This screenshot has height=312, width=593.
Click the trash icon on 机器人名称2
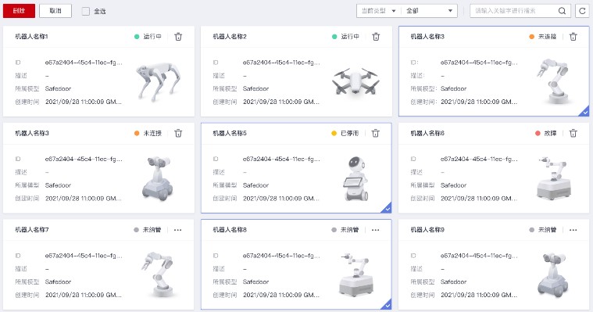pyautogui.click(x=376, y=37)
